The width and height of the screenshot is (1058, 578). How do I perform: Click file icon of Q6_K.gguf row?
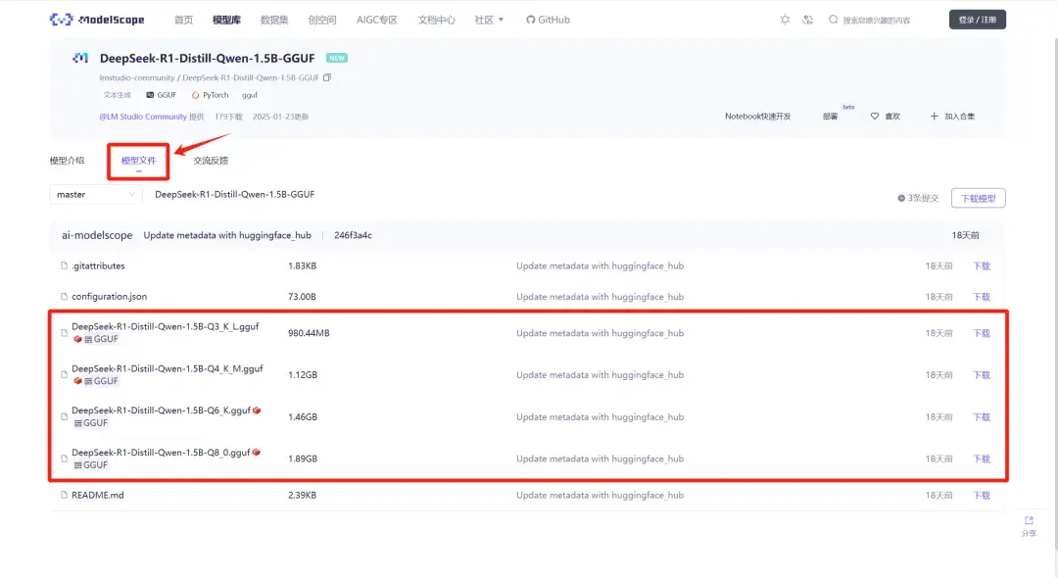tap(64, 416)
